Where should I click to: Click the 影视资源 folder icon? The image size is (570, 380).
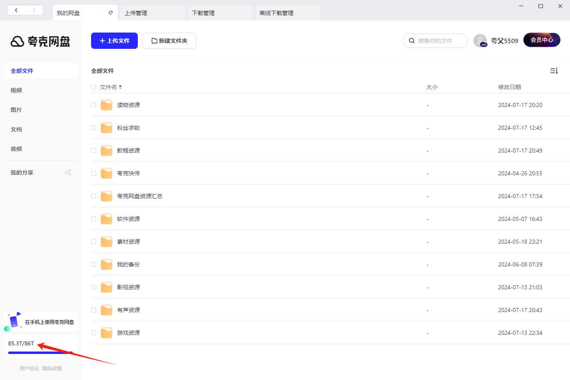point(107,287)
